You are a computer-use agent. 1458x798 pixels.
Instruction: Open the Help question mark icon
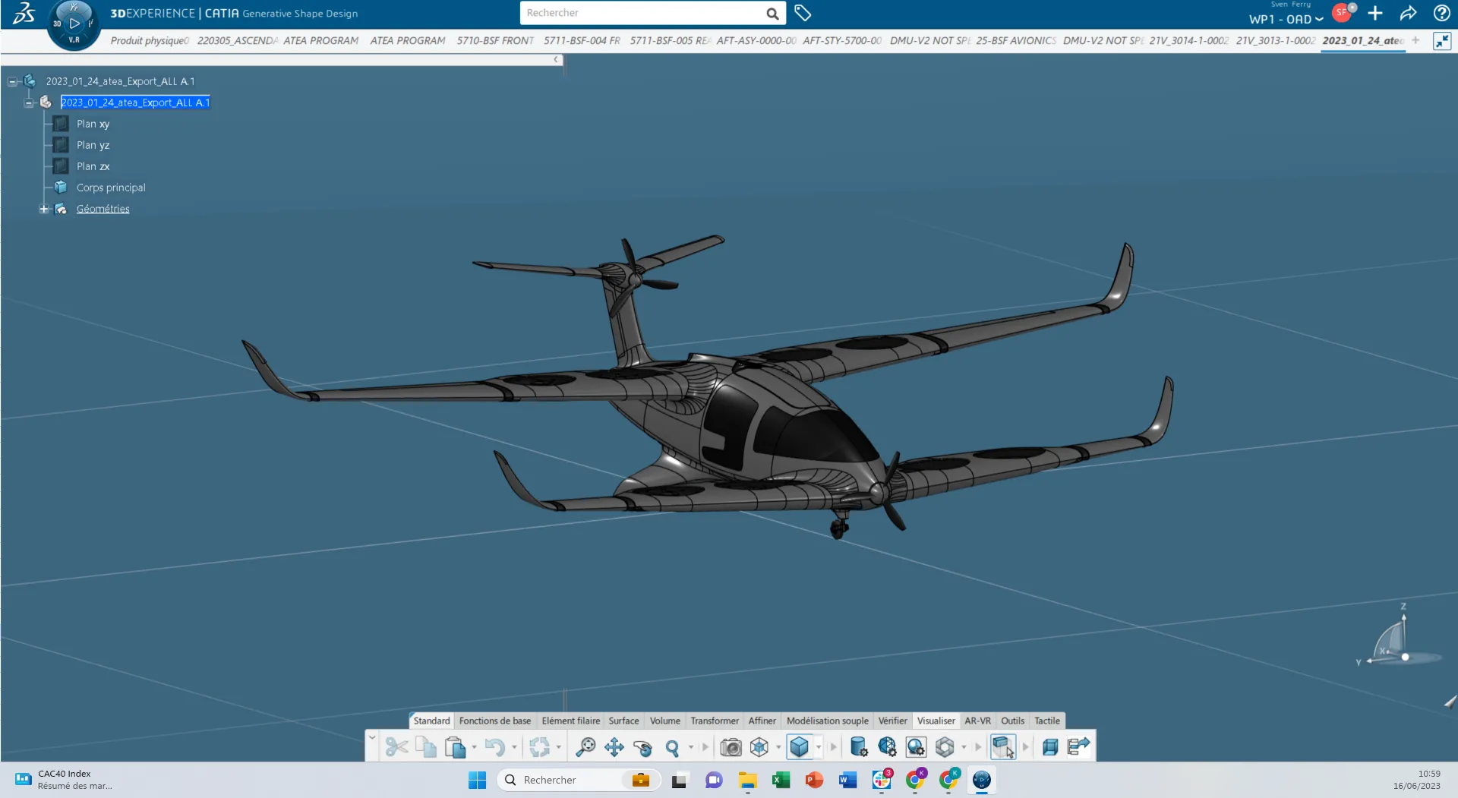1441,13
